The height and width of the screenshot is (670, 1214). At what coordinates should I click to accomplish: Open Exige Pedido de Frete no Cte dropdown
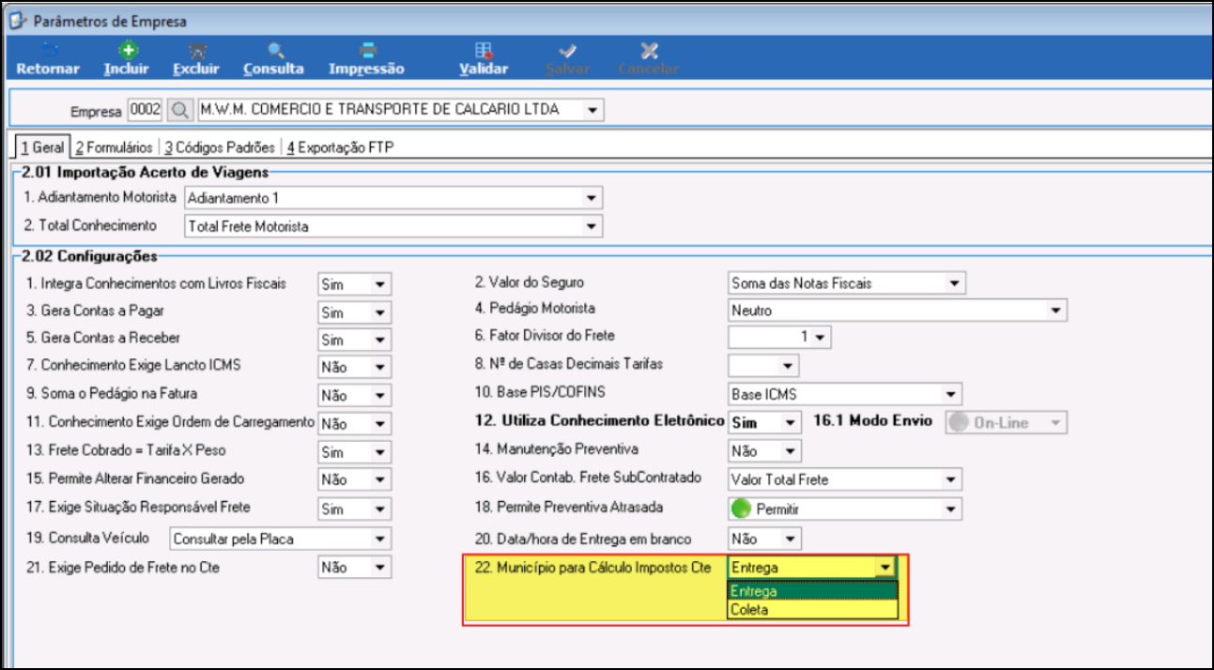tap(380, 567)
